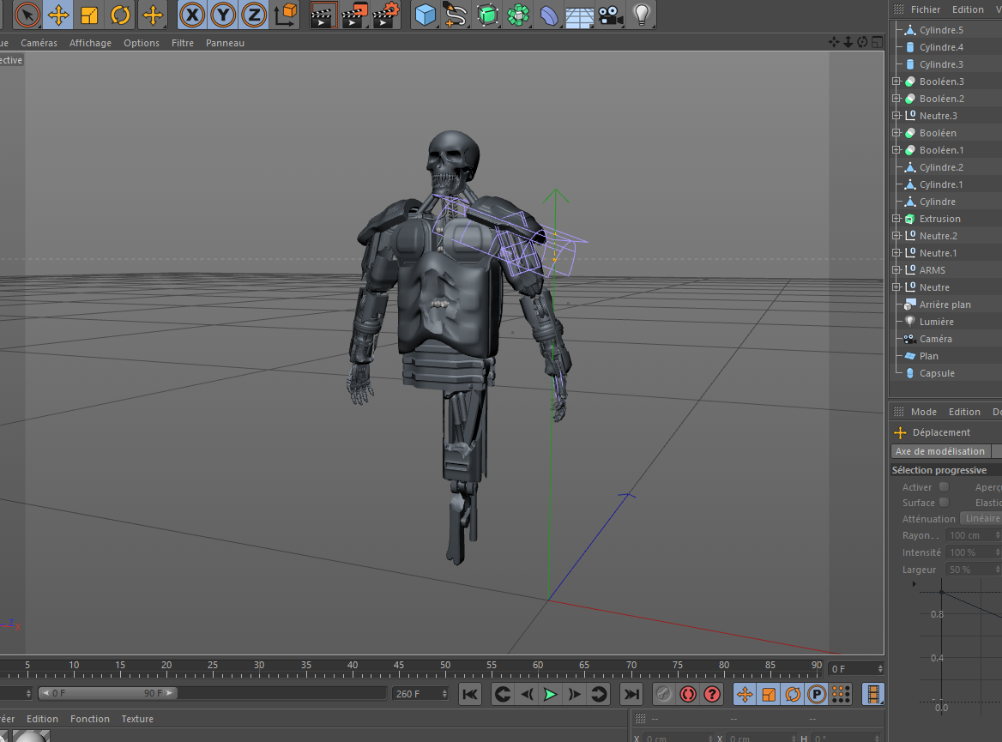Play the animation forwards
The width and height of the screenshot is (1002, 742).
click(x=550, y=694)
